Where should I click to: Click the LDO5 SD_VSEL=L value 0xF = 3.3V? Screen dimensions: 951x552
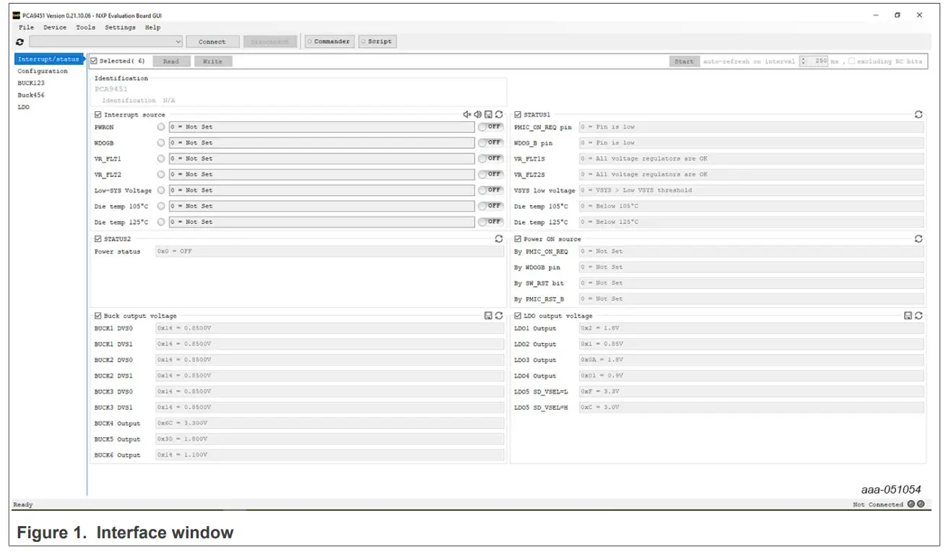click(751, 392)
